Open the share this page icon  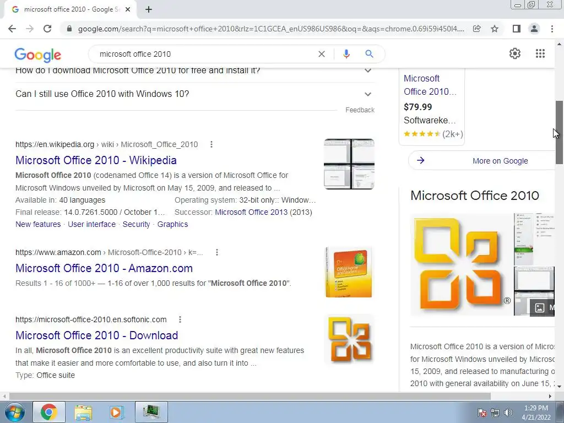pos(476,29)
